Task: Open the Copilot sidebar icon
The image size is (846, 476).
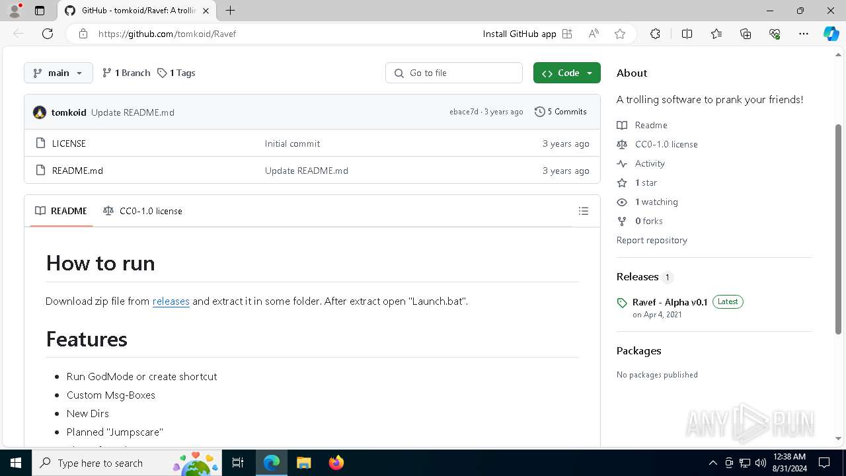Action: [831, 34]
